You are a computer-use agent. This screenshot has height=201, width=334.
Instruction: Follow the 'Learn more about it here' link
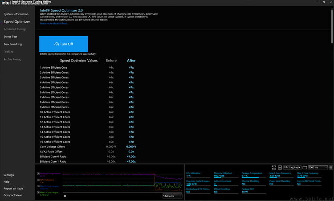[x=54, y=24]
